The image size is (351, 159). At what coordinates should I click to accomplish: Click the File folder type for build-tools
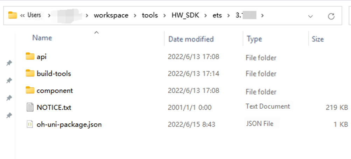tap(261, 74)
